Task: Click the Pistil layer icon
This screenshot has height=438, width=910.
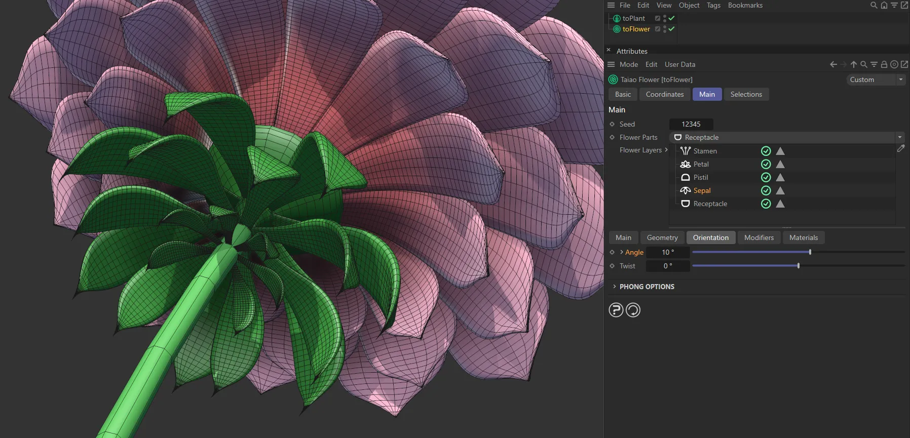Action: click(x=686, y=177)
